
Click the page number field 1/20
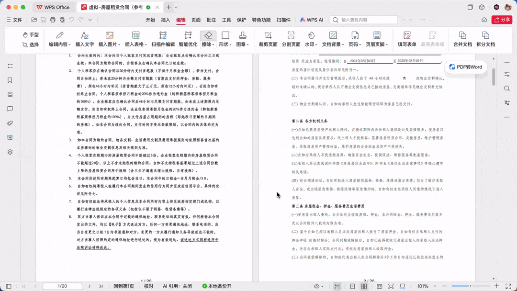[62, 286]
